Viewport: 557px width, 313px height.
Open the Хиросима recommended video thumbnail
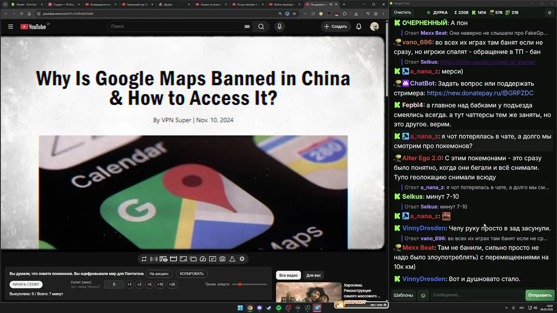(309, 293)
